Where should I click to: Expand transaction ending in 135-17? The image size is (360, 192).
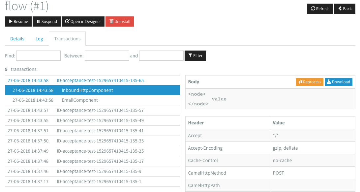click(x=93, y=161)
